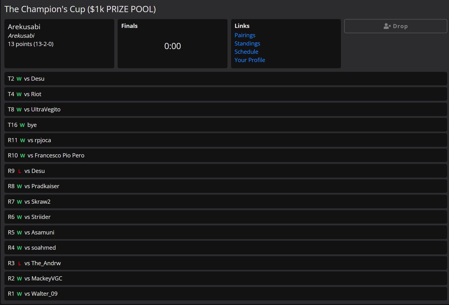Open the R3 loss vs The_Andrw
The image size is (449, 305).
(x=226, y=263)
